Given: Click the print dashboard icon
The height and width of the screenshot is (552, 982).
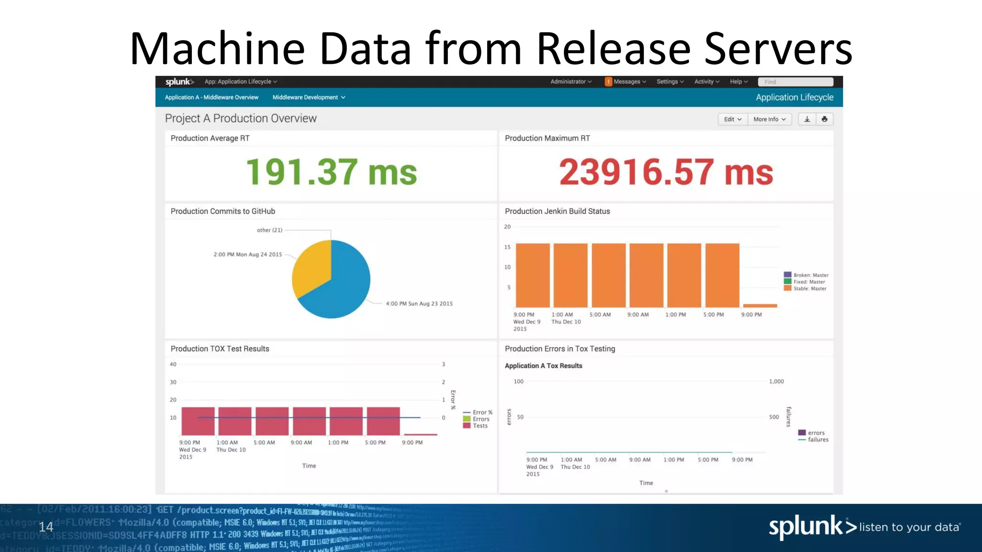Looking at the screenshot, I should pyautogui.click(x=824, y=119).
